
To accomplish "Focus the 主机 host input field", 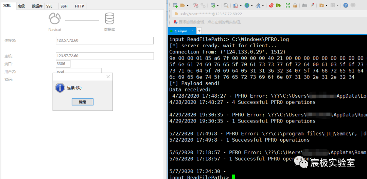I will point(105,56).
